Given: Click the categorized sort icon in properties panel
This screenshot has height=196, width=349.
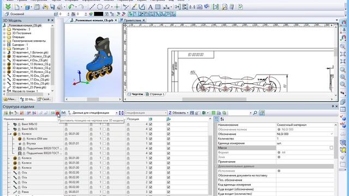Looking at the screenshot, I should pyautogui.click(x=217, y=119).
